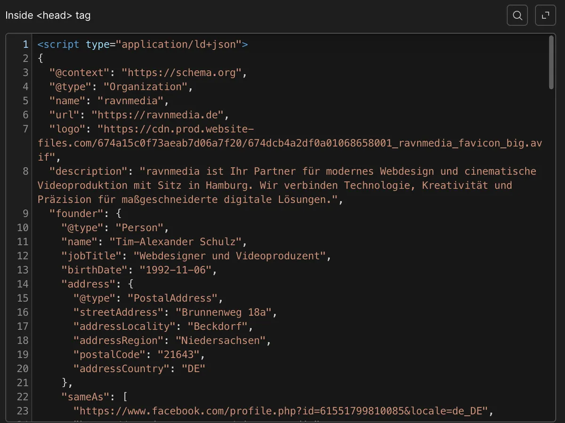Image resolution: width=565 pixels, height=423 pixels.
Task: Click the "Organization" type value
Action: [x=145, y=87]
